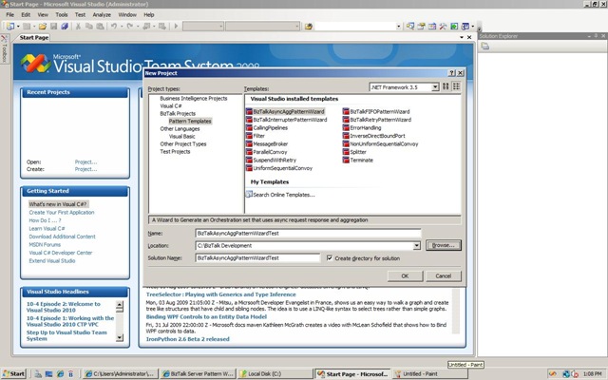The width and height of the screenshot is (608, 380).
Task: Open 'Create Your First Application' link
Action: 62,213
